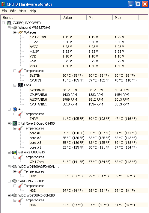The width and height of the screenshot is (149, 213).
Task: Collapse the Winbond W83627DHG node
Action: pyautogui.click(x=9, y=28)
